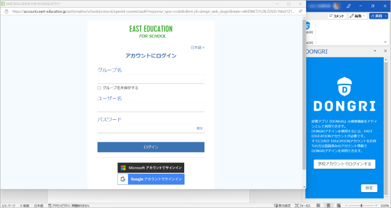Viewport: 391px width, 208px height.
Task: Click the user profile picture in Word
Action: (x=337, y=6)
